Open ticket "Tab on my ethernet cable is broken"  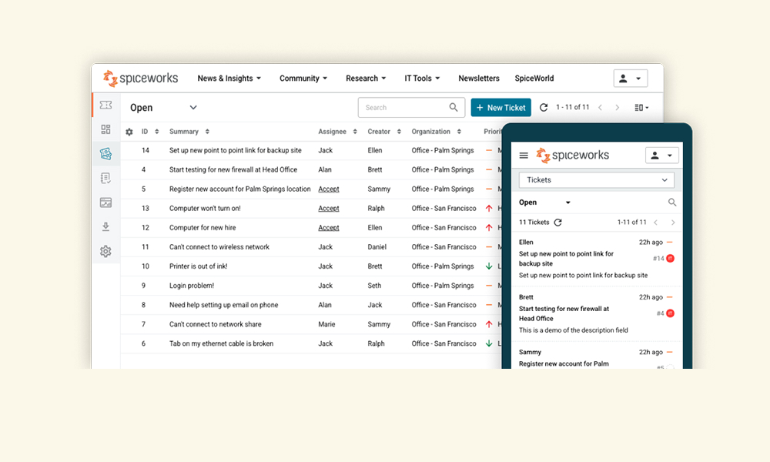pos(221,343)
